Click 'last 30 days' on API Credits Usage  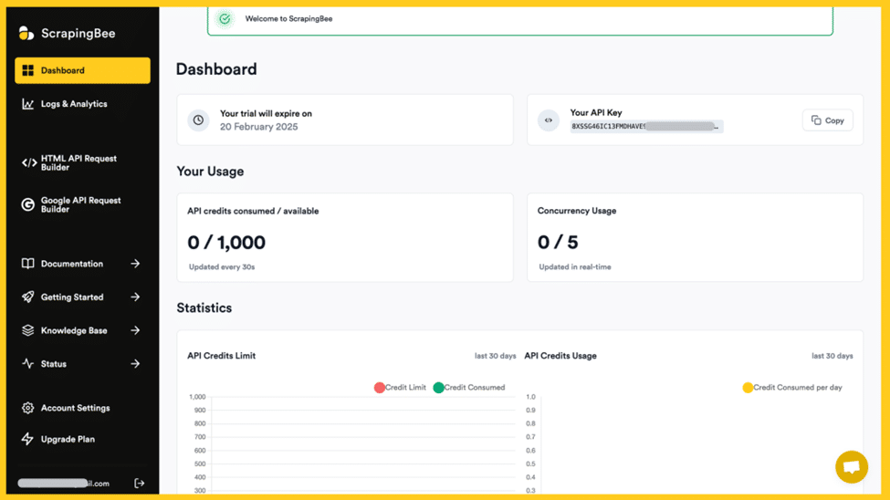coord(832,356)
